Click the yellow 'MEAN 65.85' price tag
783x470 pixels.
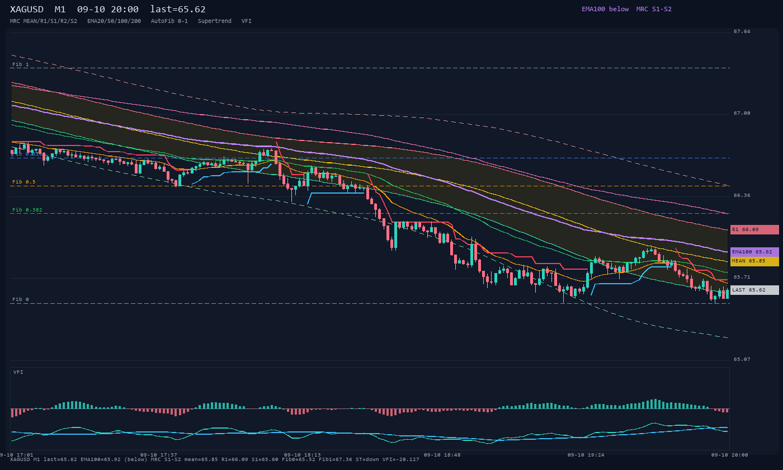pyautogui.click(x=754, y=261)
